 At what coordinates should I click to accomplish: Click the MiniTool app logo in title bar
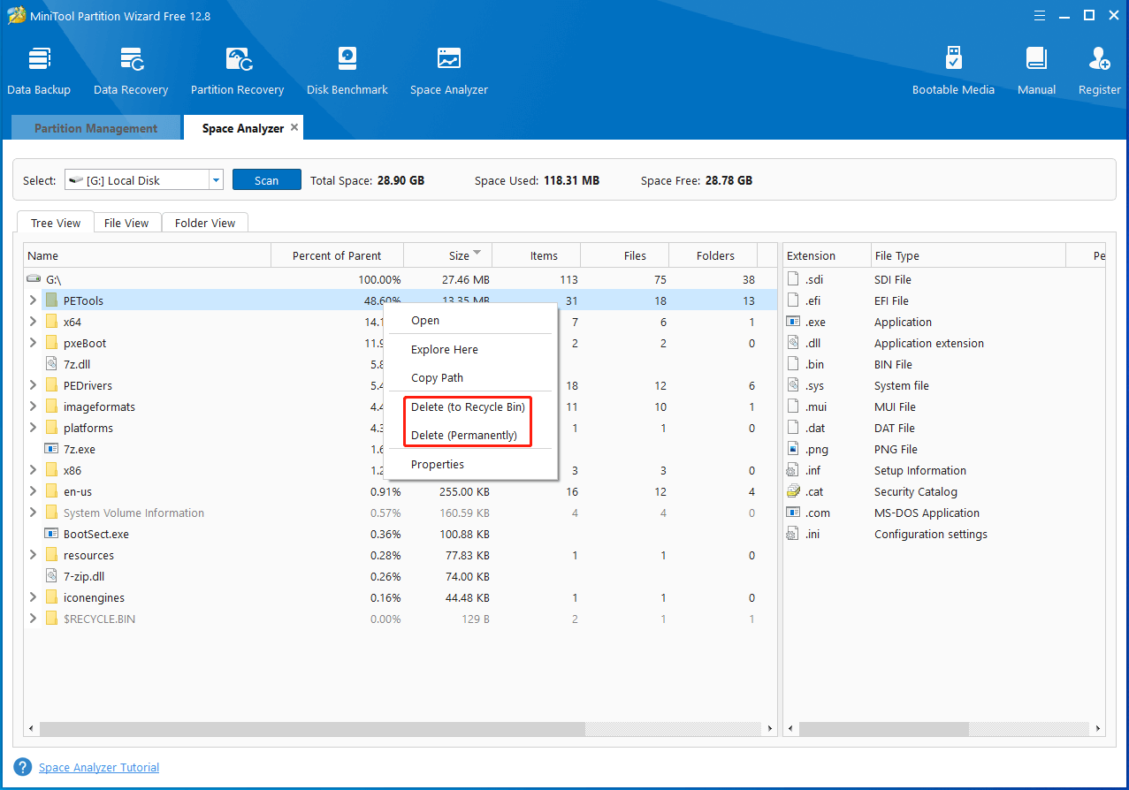tap(16, 14)
